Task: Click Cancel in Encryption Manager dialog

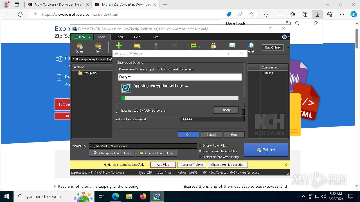Action: click(x=211, y=135)
